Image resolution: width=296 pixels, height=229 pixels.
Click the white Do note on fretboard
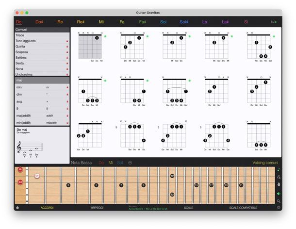pyautogui.click(x=37, y=176)
